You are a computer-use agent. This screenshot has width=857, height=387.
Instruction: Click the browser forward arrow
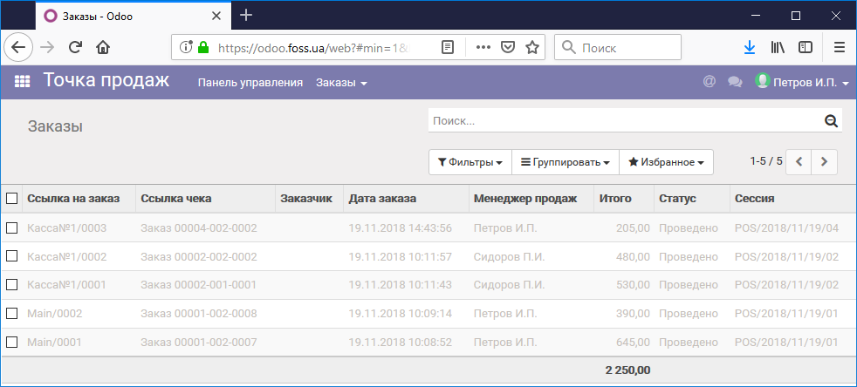(x=47, y=47)
